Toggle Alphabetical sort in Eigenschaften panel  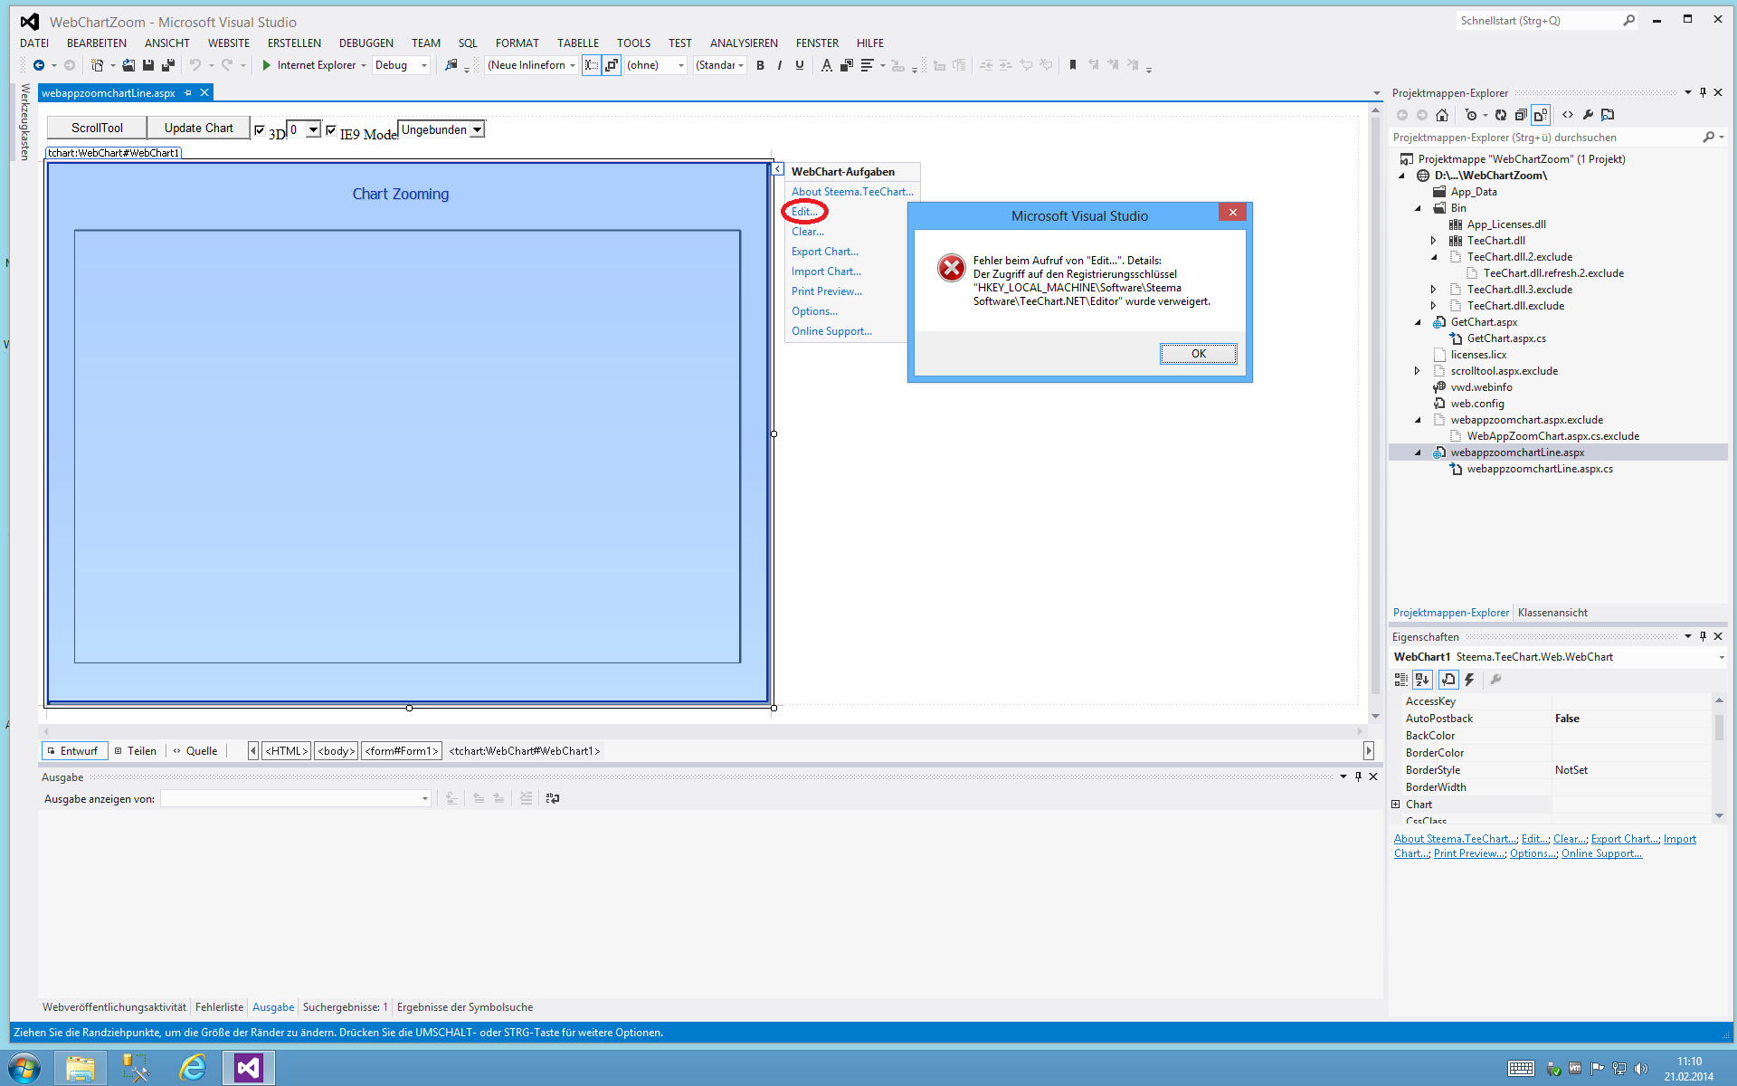tap(1422, 680)
